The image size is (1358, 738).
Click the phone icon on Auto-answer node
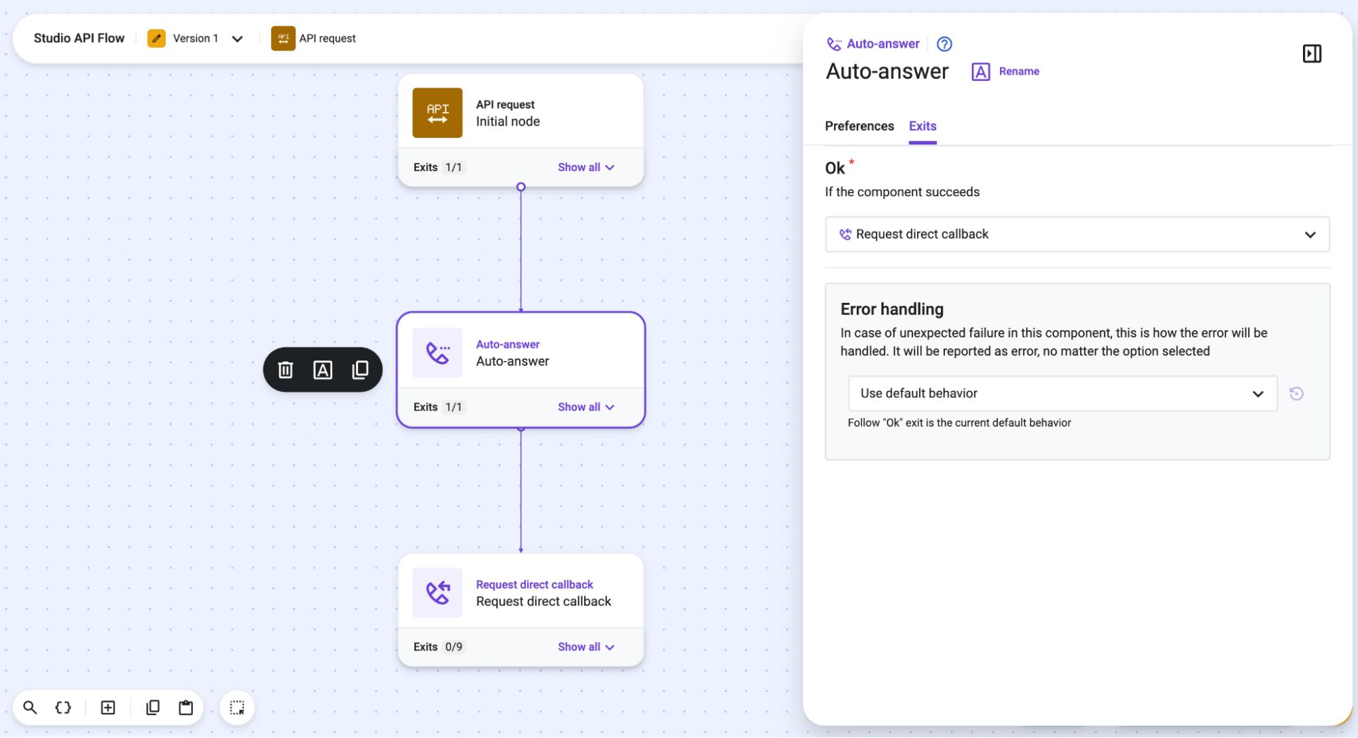pos(437,353)
